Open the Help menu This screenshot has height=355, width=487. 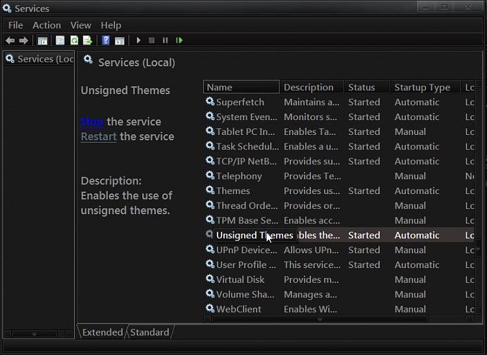(x=111, y=25)
